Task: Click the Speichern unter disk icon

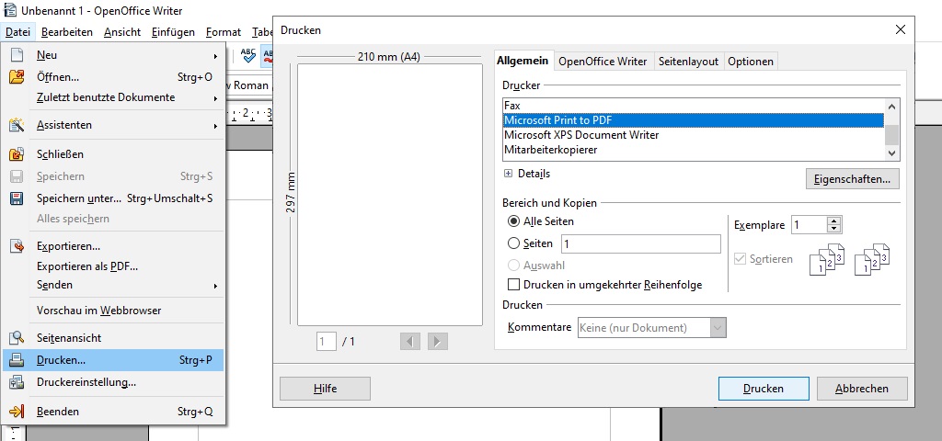Action: 17,198
